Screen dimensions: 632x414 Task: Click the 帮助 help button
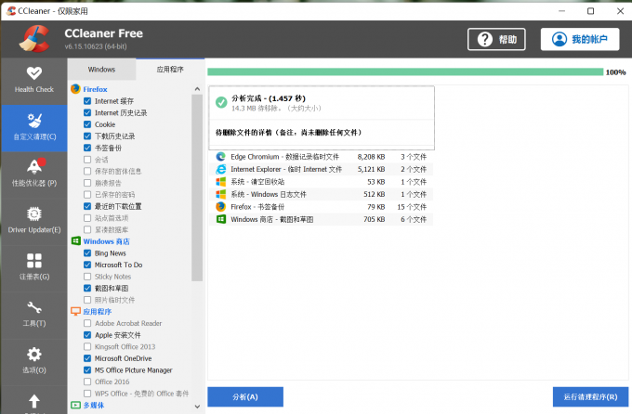click(496, 39)
